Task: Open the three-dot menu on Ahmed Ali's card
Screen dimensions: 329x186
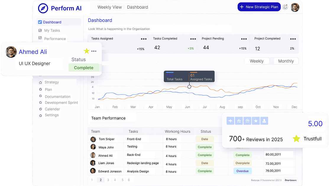Action: click(94, 51)
